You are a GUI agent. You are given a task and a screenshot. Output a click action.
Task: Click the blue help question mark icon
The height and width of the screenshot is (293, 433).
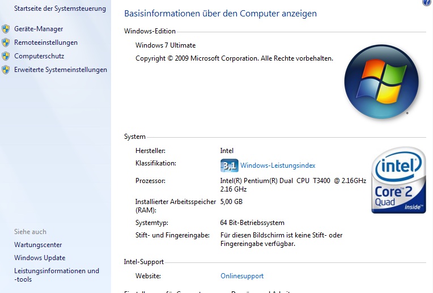[427, 3]
